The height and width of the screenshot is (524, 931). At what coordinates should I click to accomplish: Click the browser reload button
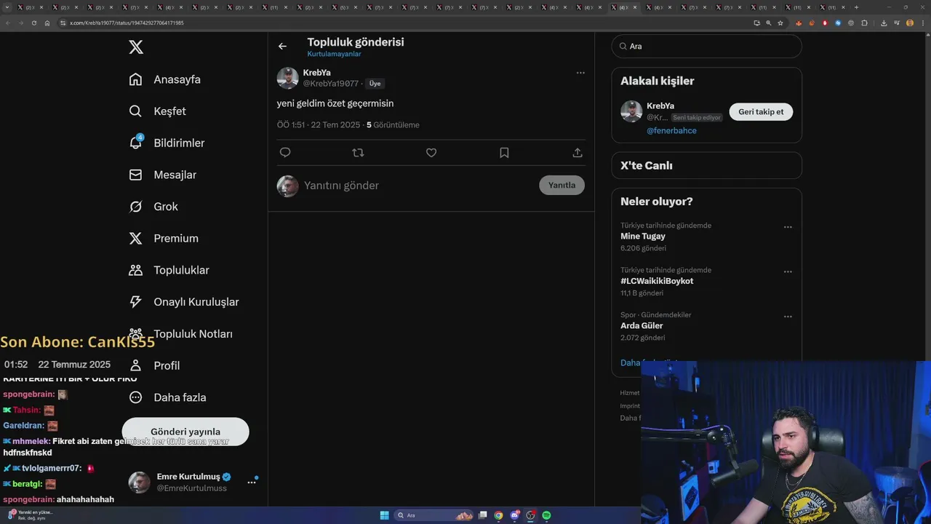(33, 23)
